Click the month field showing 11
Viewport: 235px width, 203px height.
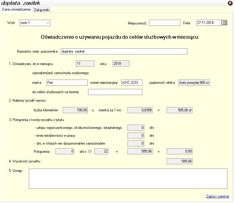[x=85, y=64]
